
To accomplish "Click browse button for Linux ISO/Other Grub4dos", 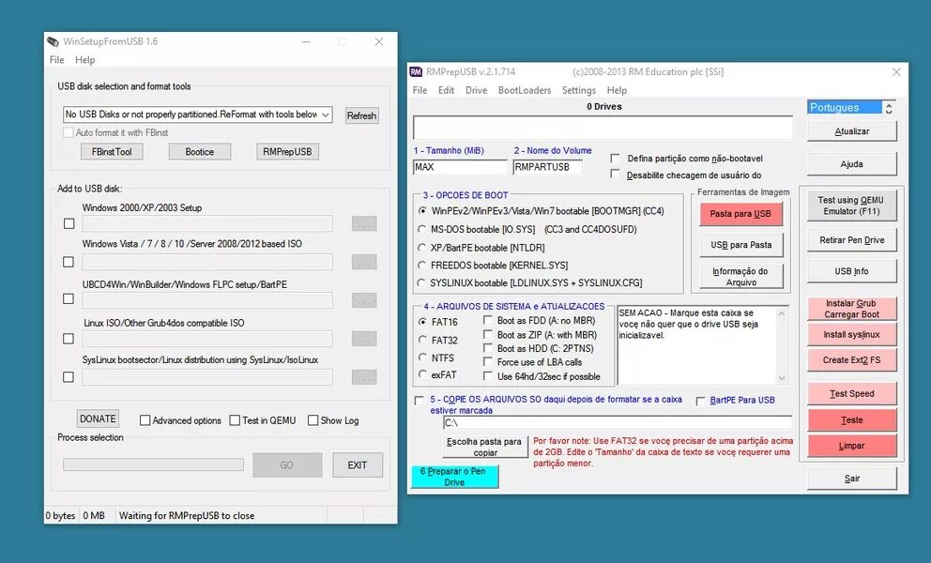I will click(364, 339).
